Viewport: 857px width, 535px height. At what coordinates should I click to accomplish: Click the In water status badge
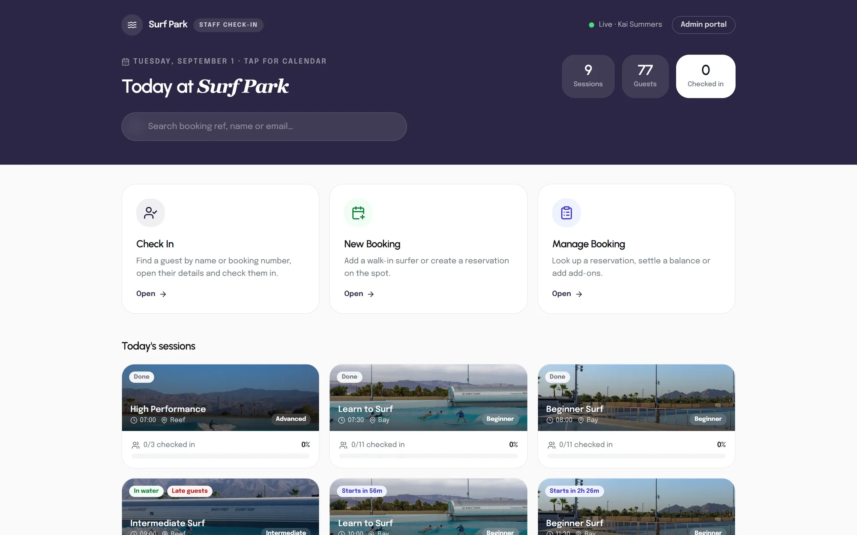coord(146,491)
